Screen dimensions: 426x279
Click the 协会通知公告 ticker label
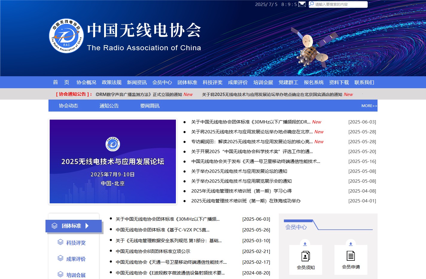coord(74,94)
